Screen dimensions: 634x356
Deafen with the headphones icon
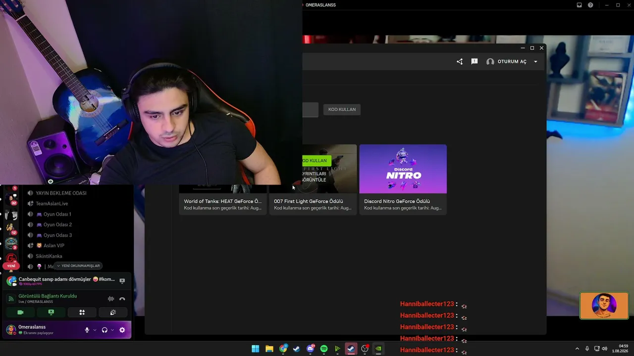click(x=105, y=330)
